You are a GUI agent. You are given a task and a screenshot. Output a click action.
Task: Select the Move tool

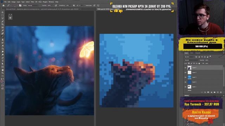pyautogui.click(x=2, y=12)
